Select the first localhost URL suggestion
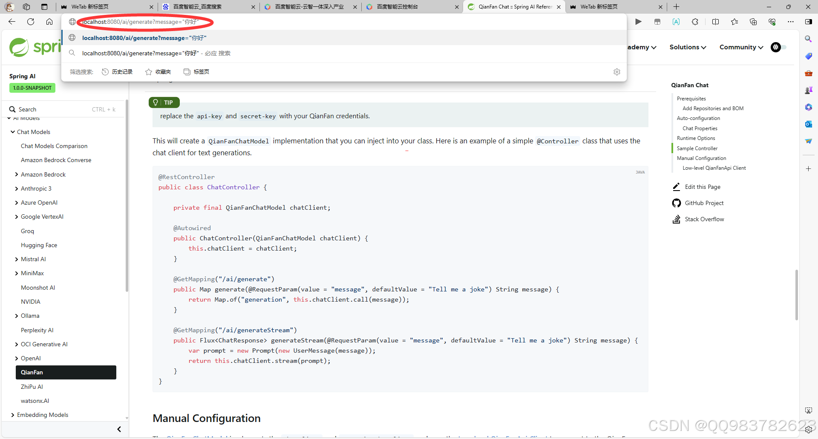The height and width of the screenshot is (439, 818). click(344, 38)
